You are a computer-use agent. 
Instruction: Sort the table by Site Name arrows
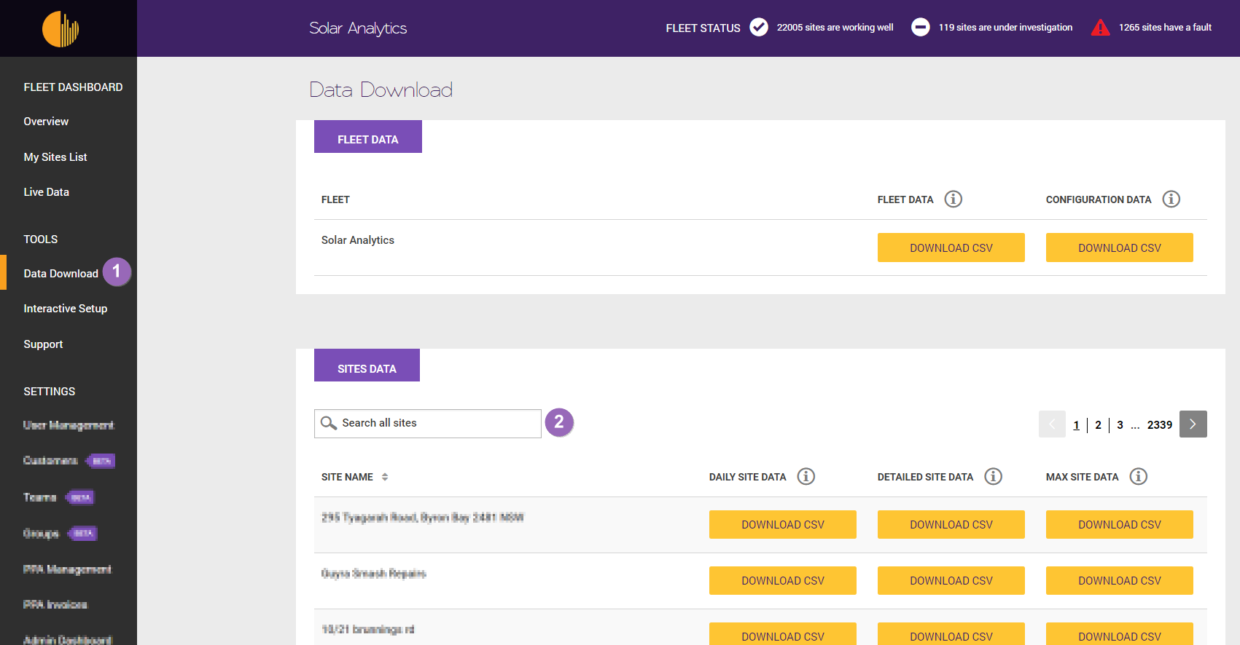pyautogui.click(x=385, y=477)
